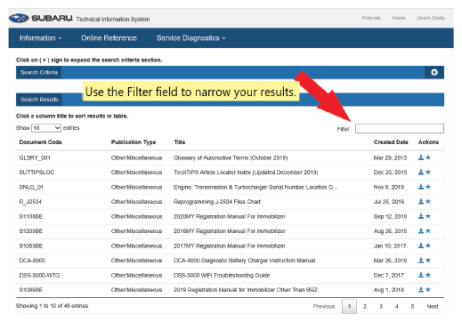Sort table by Created Date column
The image size is (462, 322).
pos(391,142)
